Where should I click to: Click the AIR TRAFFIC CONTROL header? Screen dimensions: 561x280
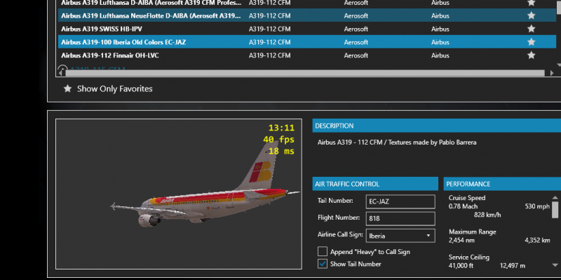point(375,184)
